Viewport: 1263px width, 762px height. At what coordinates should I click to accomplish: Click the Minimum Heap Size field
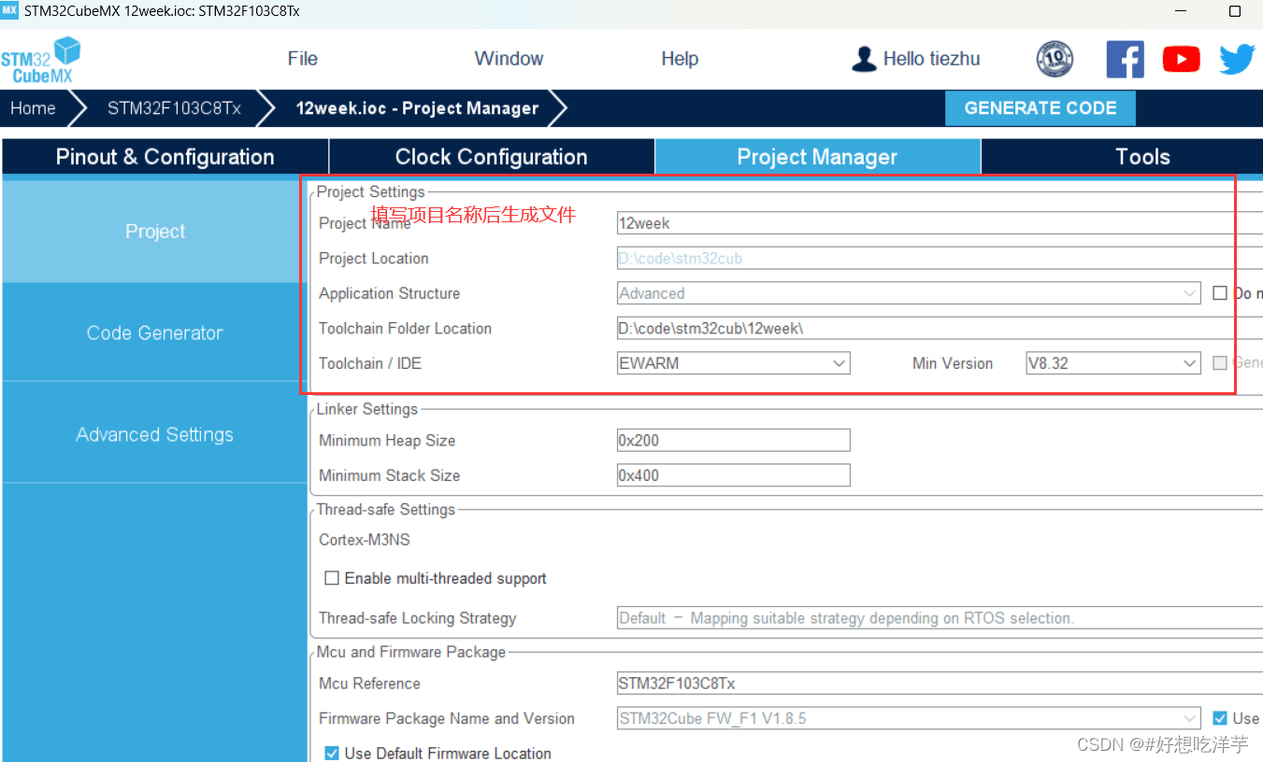click(734, 441)
